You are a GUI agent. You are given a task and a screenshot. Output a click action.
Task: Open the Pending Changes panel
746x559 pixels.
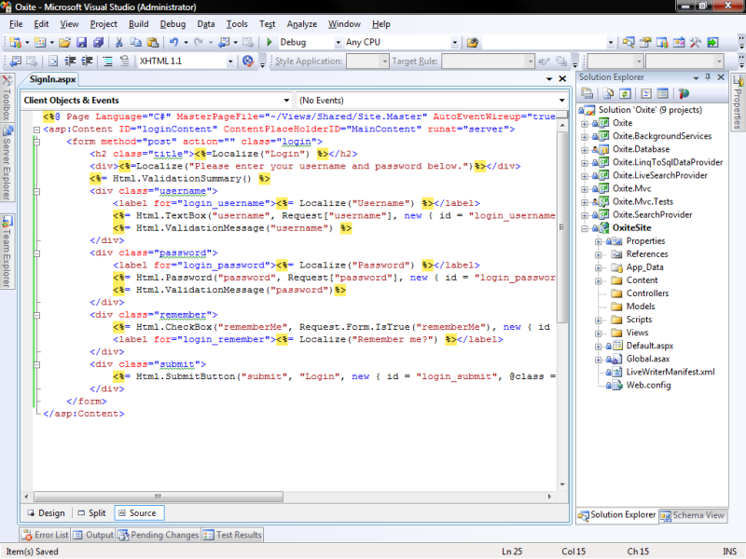point(158,535)
